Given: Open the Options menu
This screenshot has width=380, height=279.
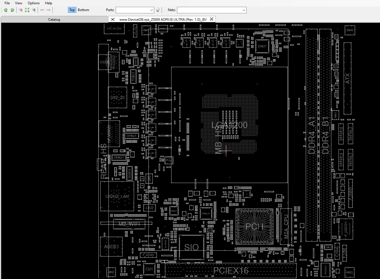Looking at the screenshot, I should pos(34,3).
